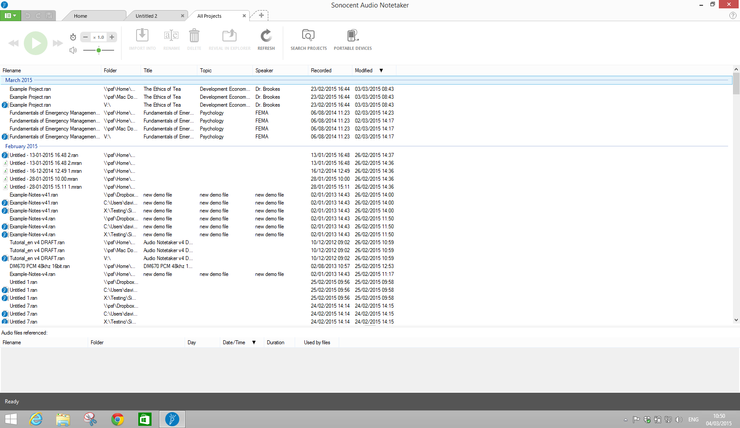Image resolution: width=740 pixels, height=428 pixels.
Task: Sort audio files by Duration column
Action: click(279, 342)
